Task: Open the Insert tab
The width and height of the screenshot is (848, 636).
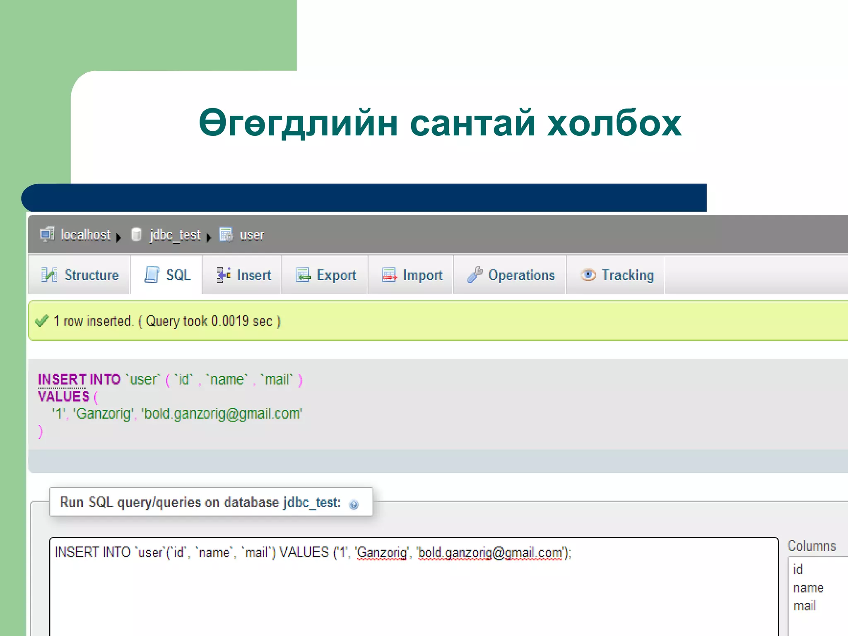Action: tap(242, 275)
